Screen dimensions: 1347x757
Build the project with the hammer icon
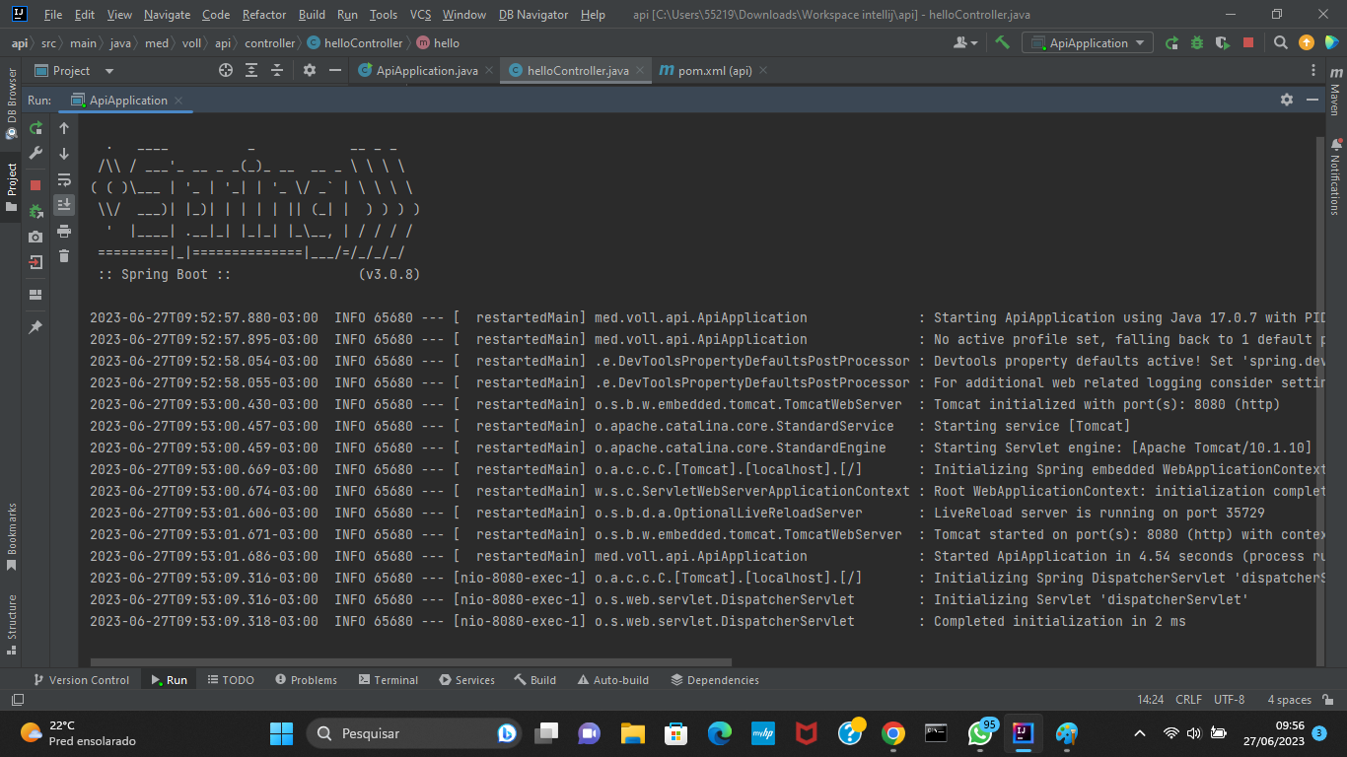click(1002, 42)
